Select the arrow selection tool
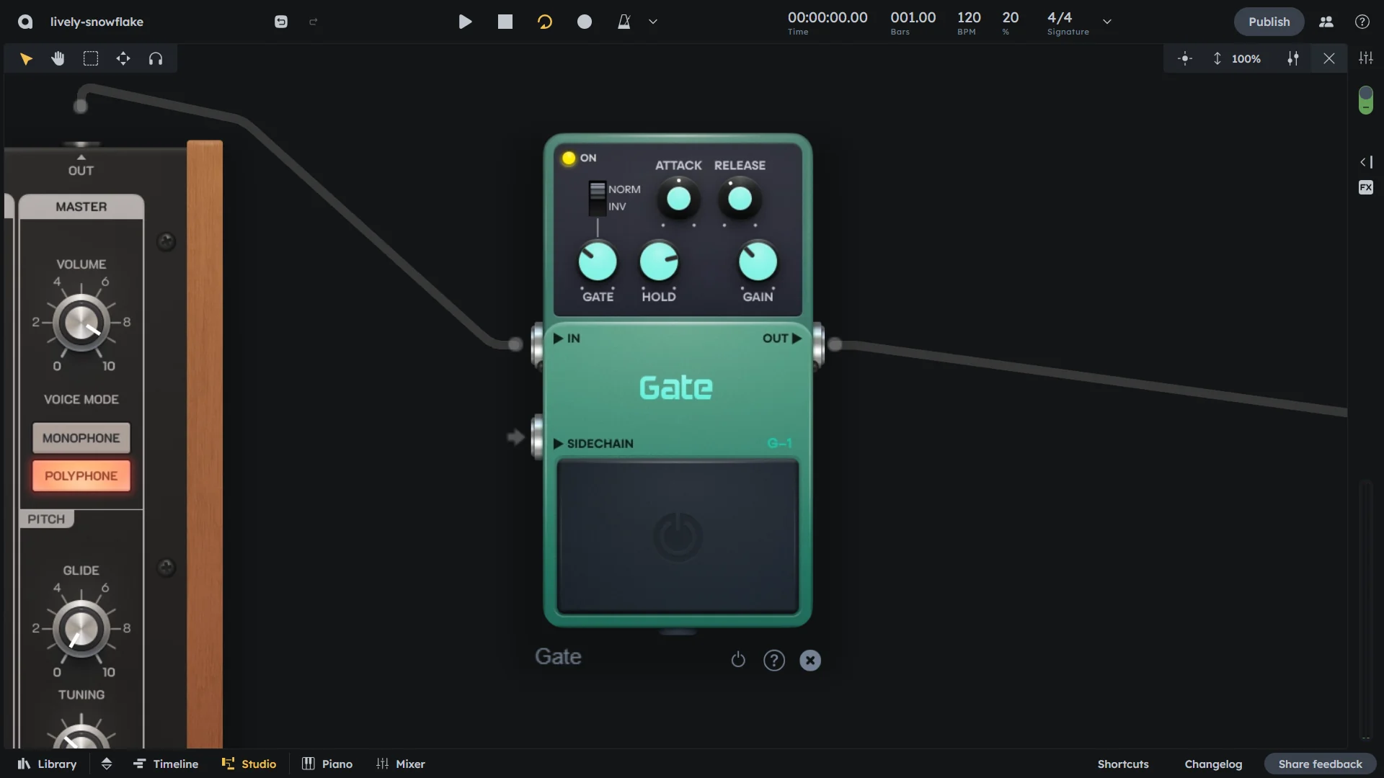This screenshot has height=778, width=1384. pos(27,58)
